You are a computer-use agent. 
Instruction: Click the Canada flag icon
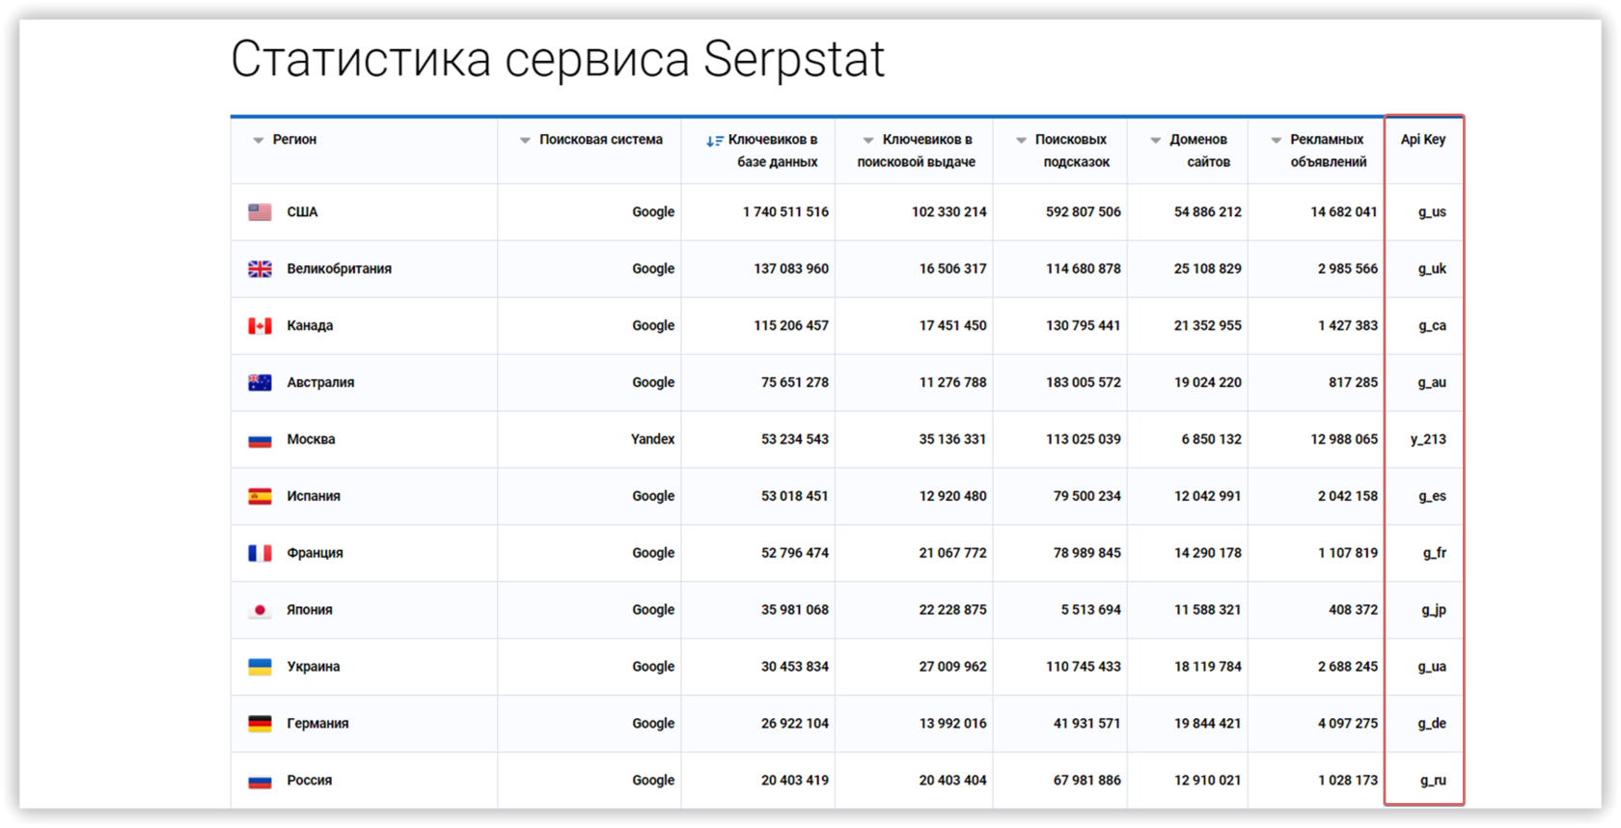[260, 326]
